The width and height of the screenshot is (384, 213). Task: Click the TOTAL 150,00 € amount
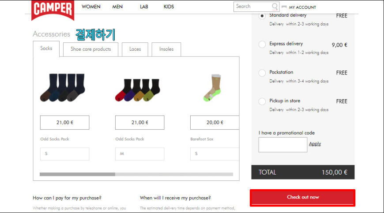(x=335, y=172)
